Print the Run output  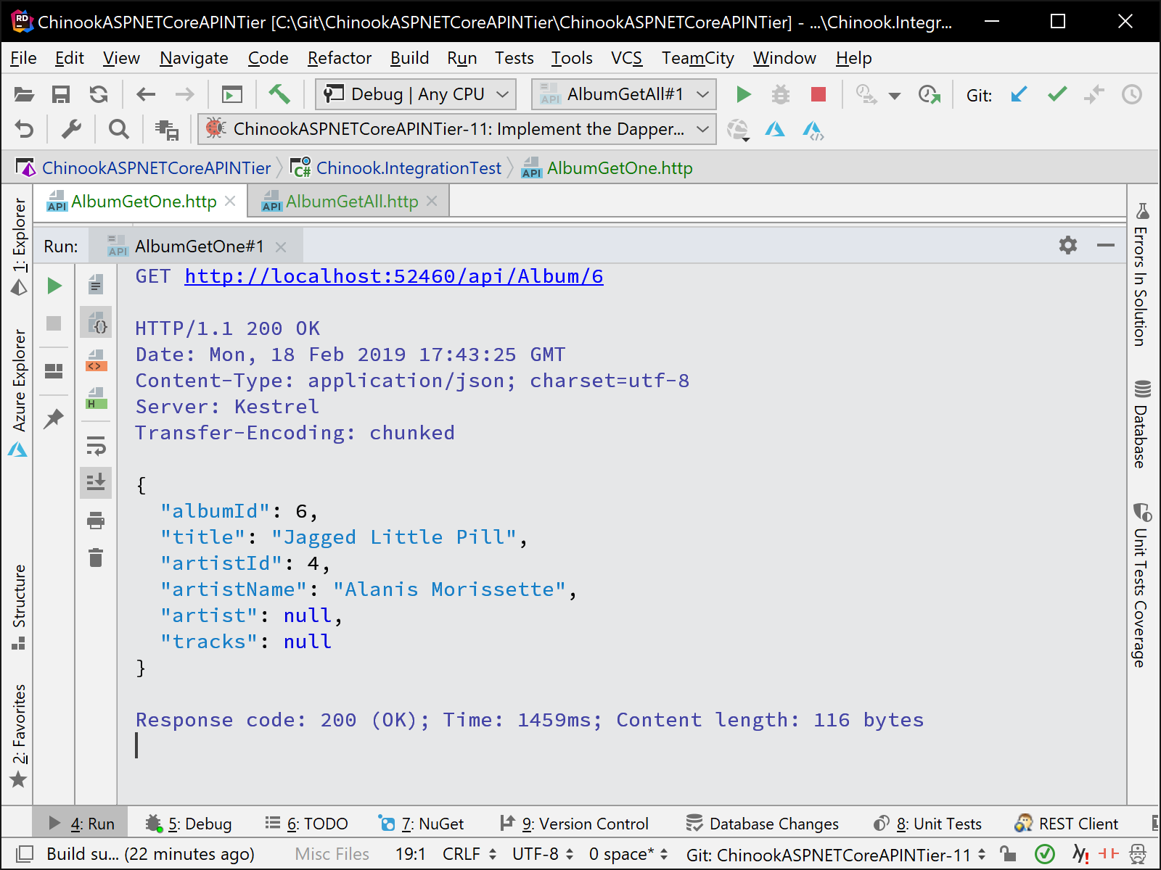coord(96,520)
